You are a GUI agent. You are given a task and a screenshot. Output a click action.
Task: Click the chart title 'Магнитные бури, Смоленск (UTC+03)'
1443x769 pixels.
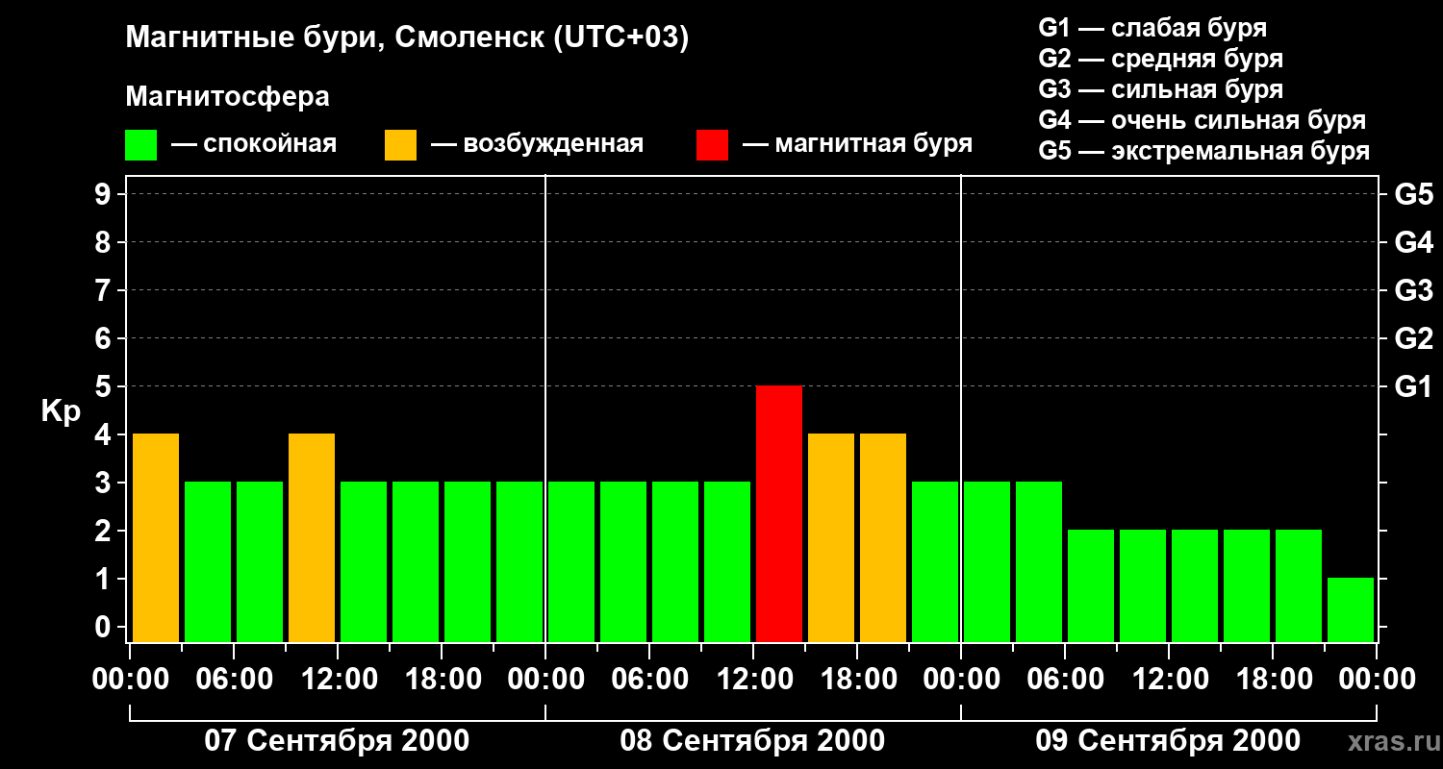408,38
